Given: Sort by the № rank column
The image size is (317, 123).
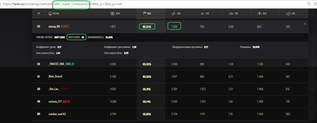Looking at the screenshot, I should pyautogui.click(x=39, y=13).
